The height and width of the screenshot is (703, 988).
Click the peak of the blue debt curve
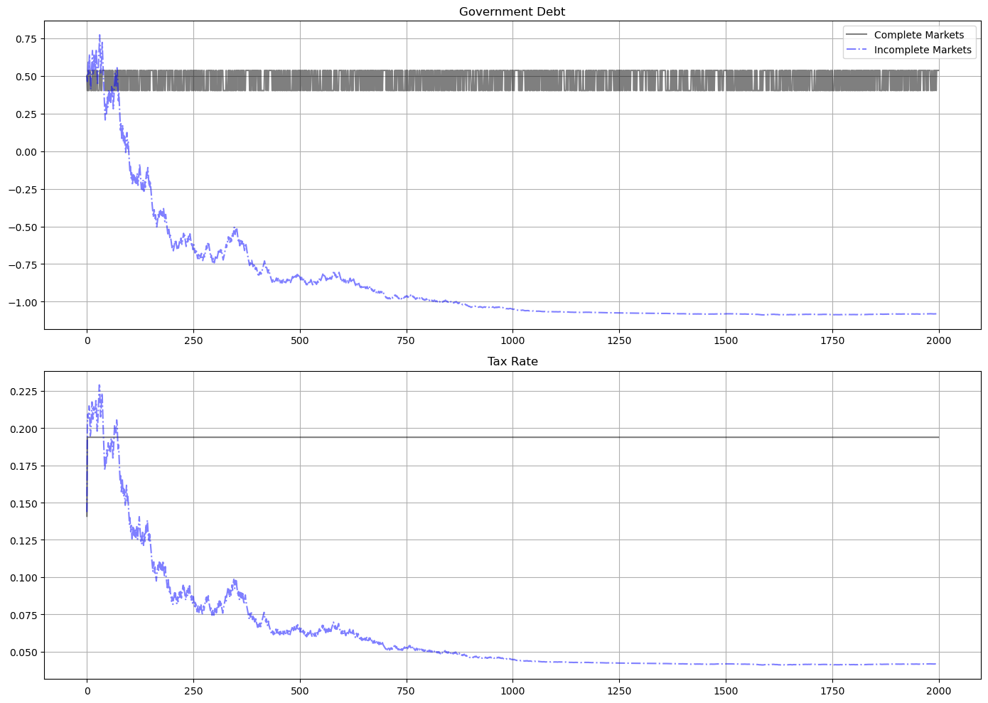tap(100, 35)
